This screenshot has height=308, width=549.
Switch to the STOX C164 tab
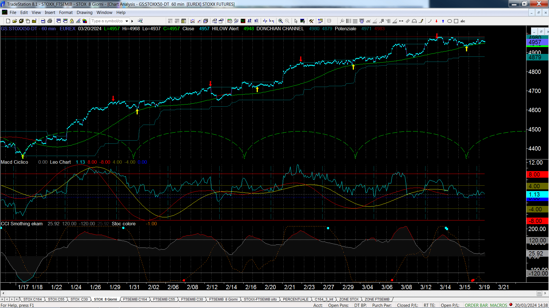32,299
